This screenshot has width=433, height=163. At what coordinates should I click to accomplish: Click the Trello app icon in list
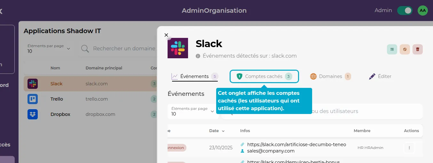(x=33, y=99)
